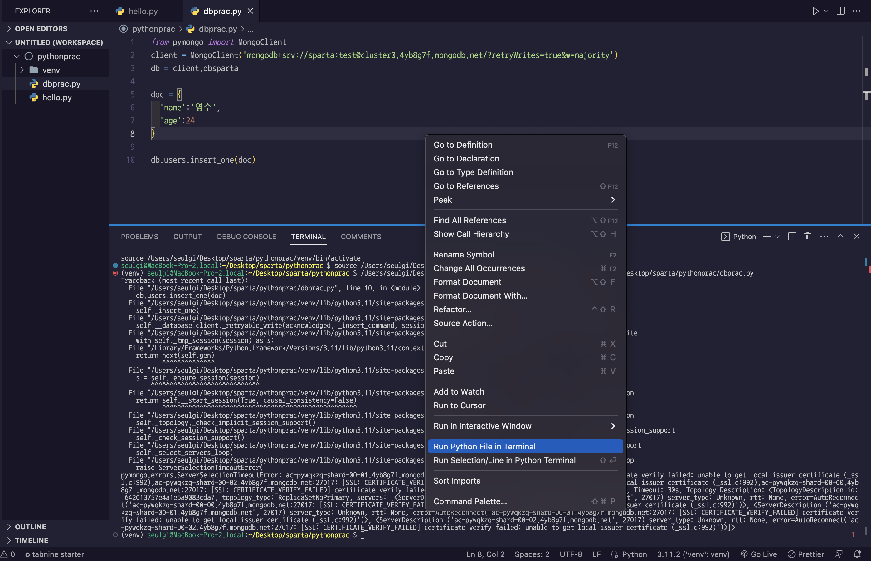The image size is (871, 561).
Task: Select Find All References
Action: pos(525,220)
